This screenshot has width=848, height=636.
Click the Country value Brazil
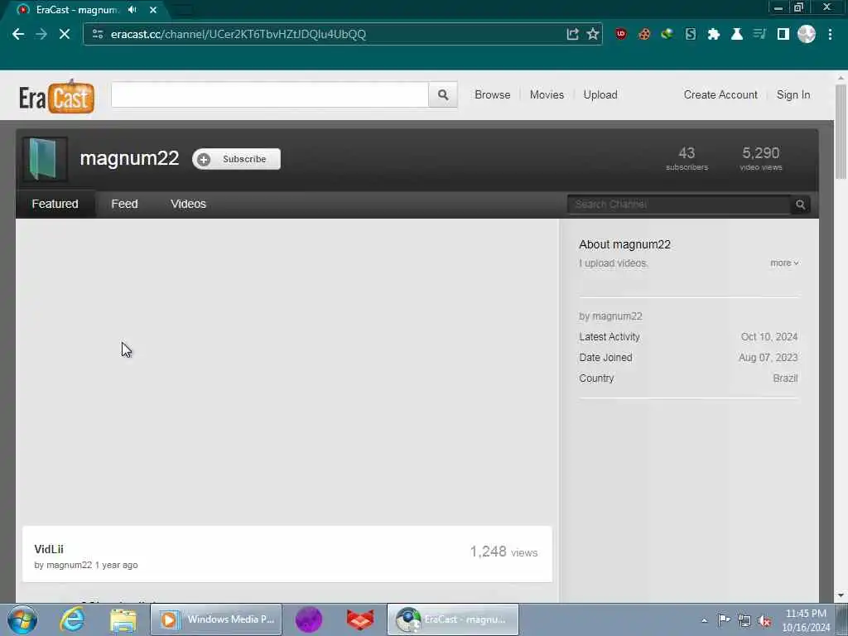coord(785,378)
